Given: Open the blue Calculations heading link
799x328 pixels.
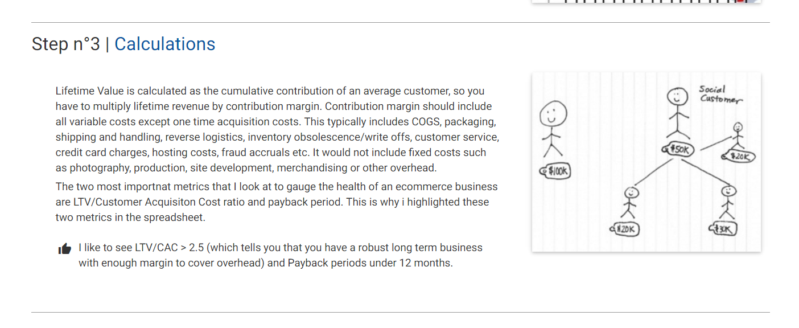Looking at the screenshot, I should click(165, 44).
